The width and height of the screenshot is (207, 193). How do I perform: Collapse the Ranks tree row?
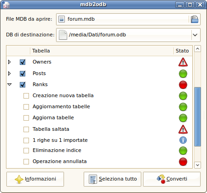(9, 84)
